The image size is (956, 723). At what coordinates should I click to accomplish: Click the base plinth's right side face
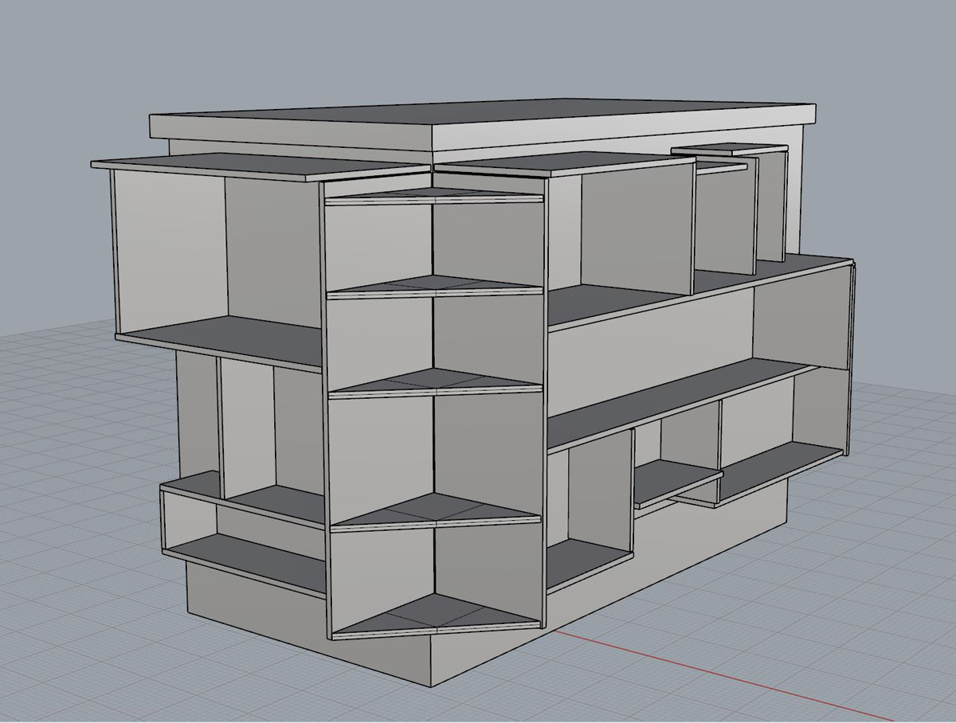tap(637, 581)
